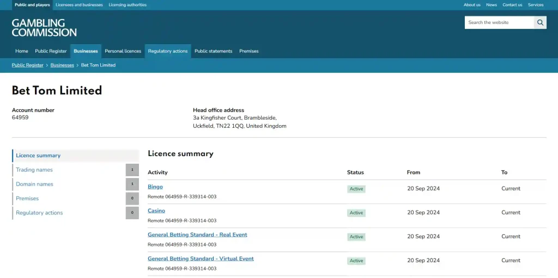This screenshot has width=558, height=278.
Task: Open Licensees and businesses section
Action: (79, 5)
